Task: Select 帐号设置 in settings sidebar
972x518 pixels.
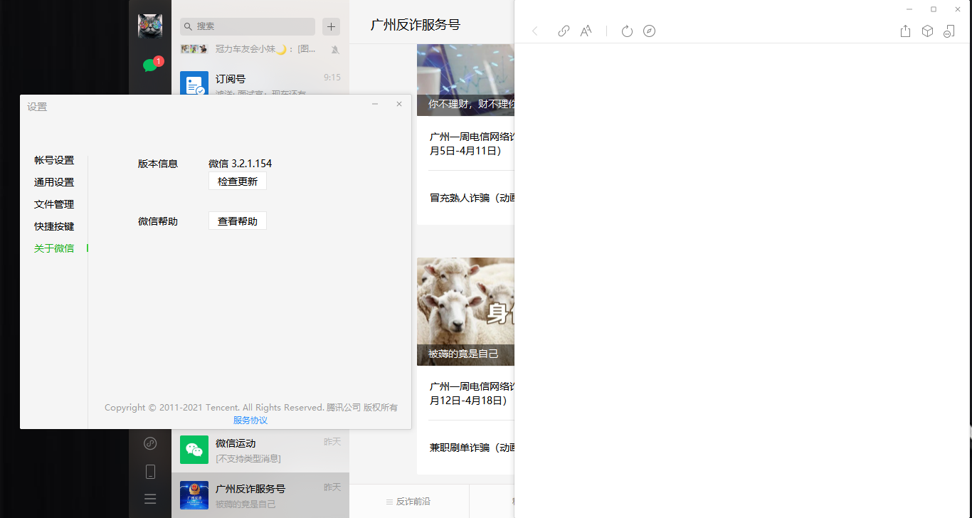Action: point(54,160)
